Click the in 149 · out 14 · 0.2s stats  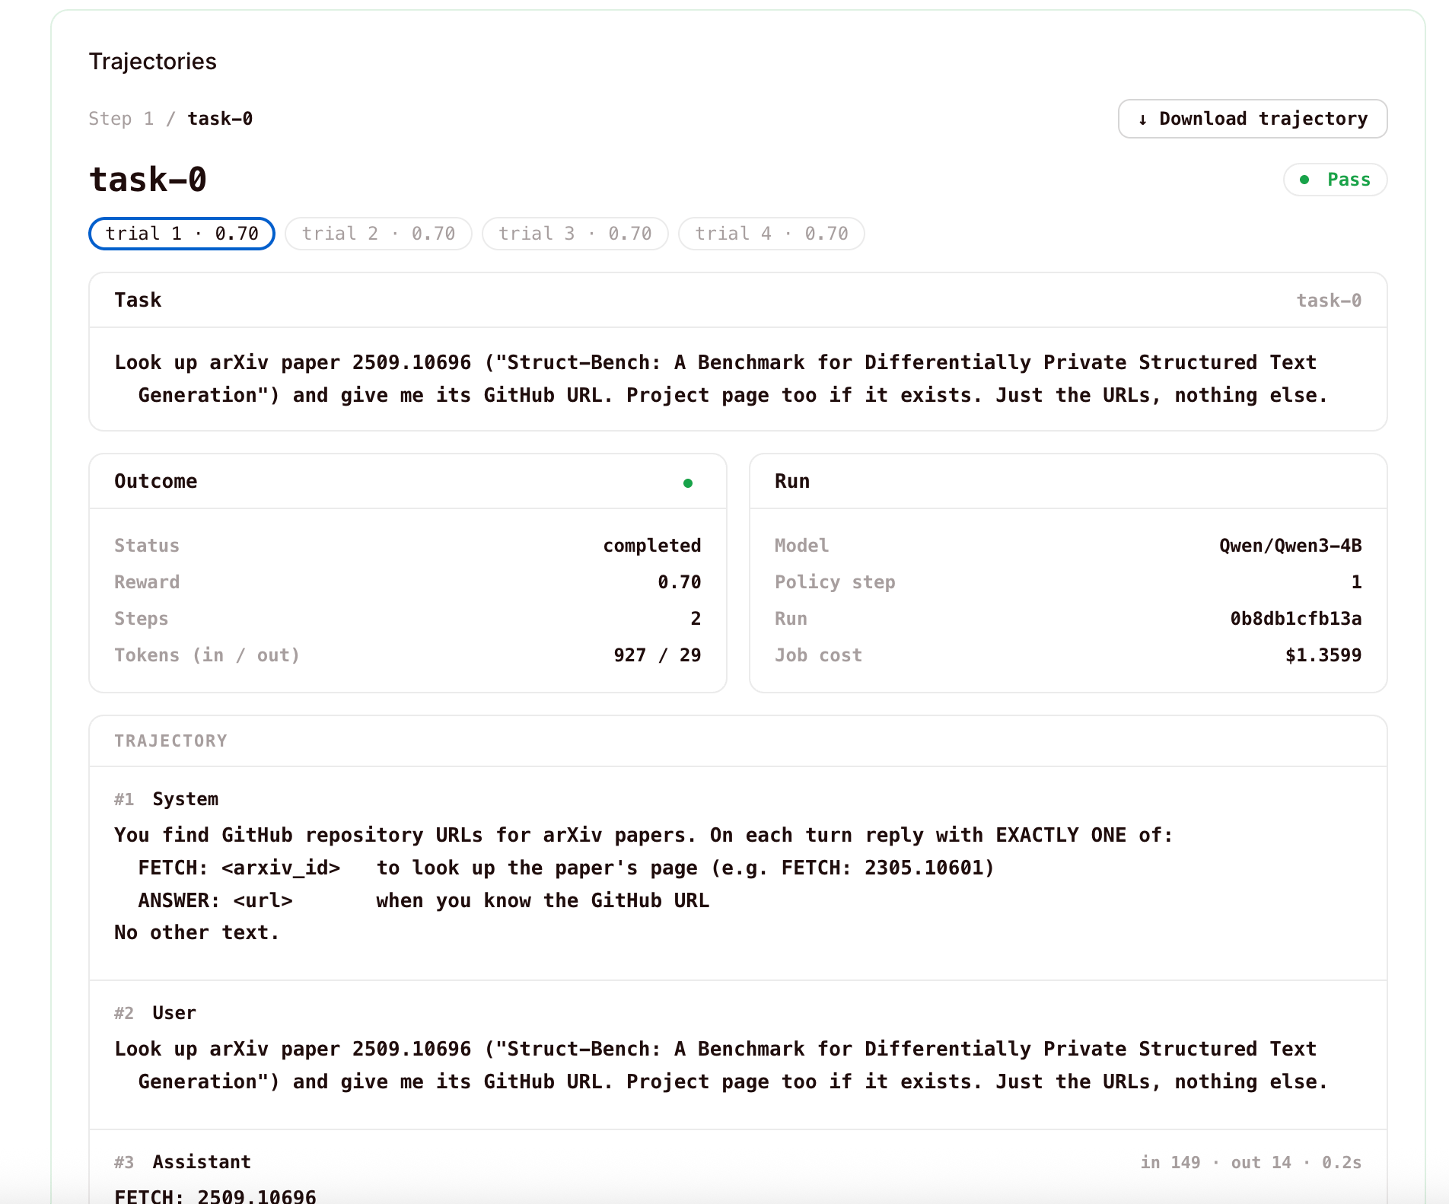click(x=1250, y=1162)
